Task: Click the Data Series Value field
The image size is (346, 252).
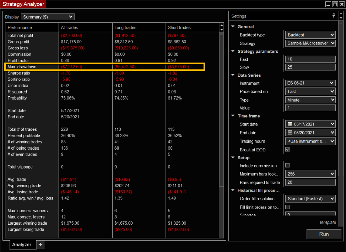Action: (310, 108)
